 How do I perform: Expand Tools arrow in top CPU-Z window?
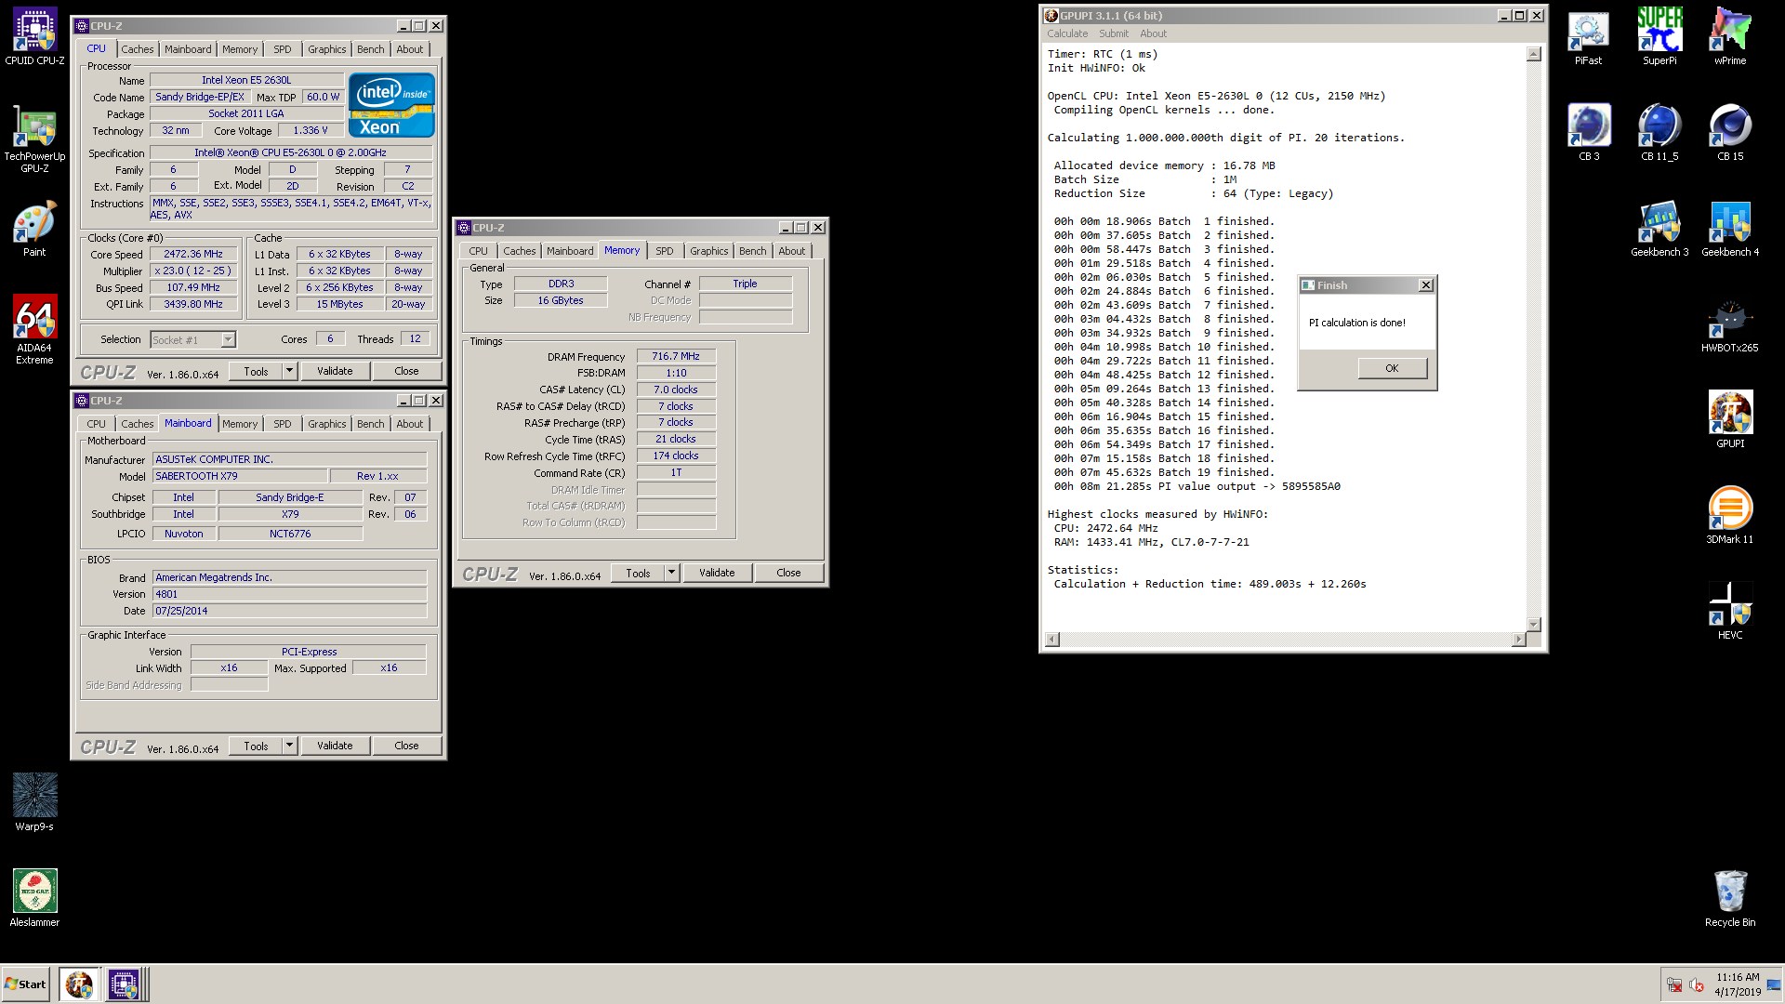click(289, 371)
